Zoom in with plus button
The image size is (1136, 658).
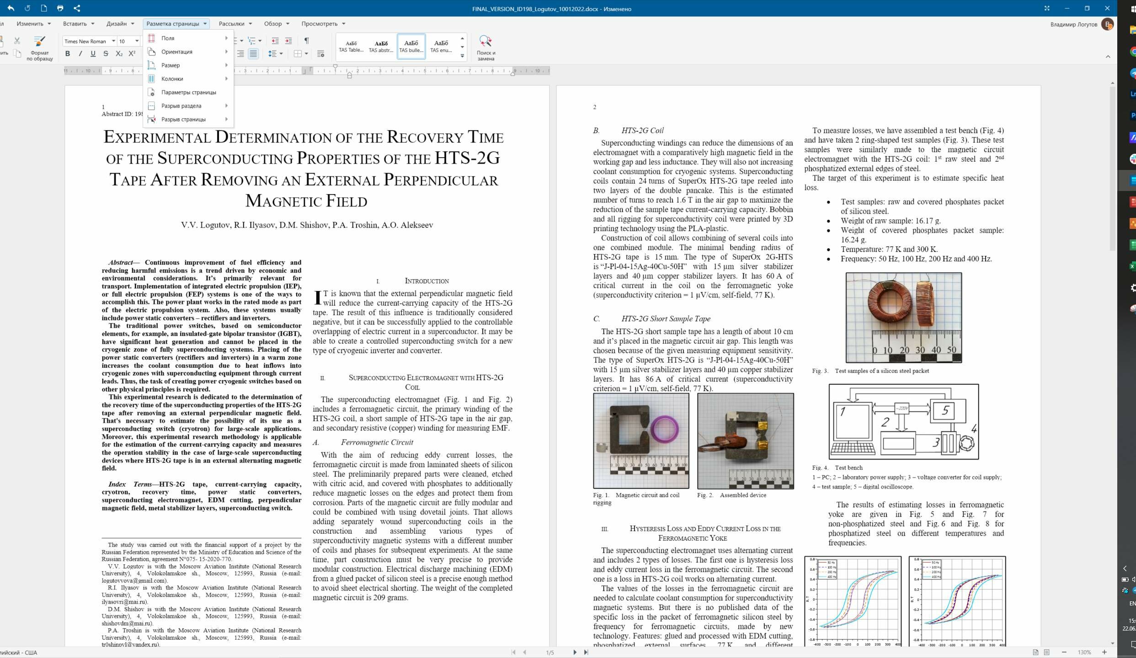1104,652
